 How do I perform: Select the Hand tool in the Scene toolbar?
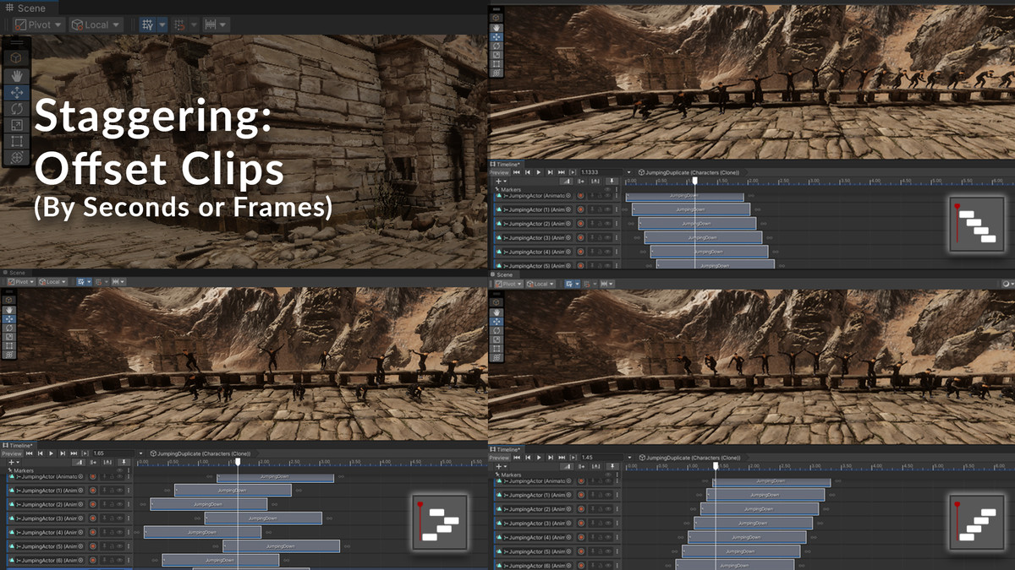pos(18,75)
